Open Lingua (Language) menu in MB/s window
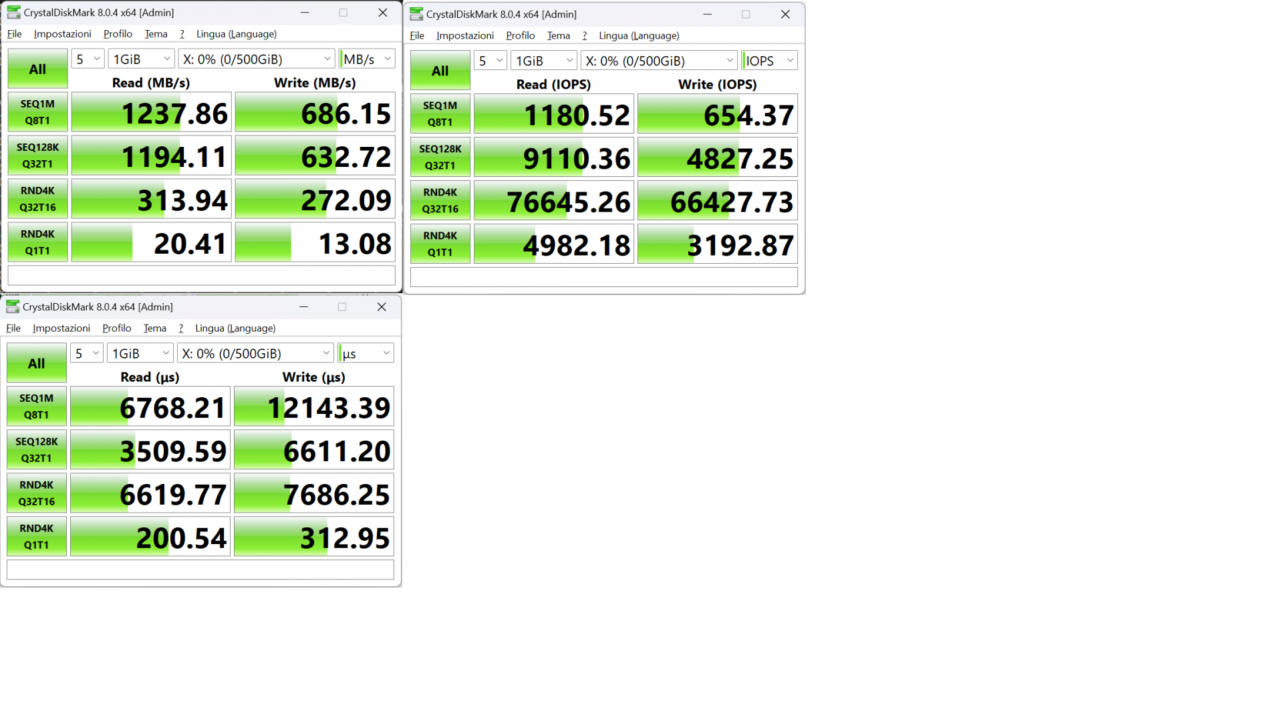 tap(237, 34)
